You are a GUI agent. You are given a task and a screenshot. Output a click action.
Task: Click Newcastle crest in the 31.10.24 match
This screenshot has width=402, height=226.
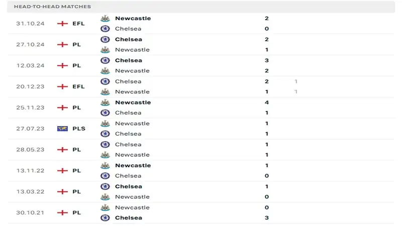[105, 18]
